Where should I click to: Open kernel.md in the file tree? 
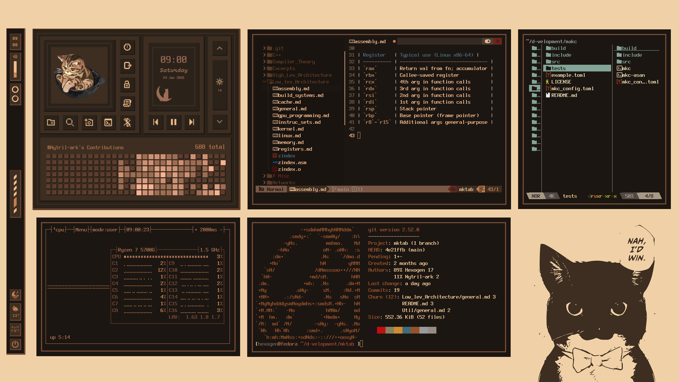pyautogui.click(x=288, y=129)
